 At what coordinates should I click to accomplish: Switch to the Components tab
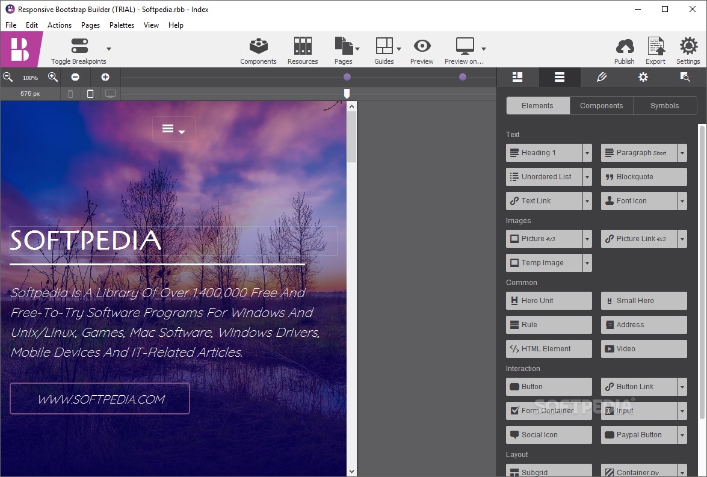[x=602, y=105]
